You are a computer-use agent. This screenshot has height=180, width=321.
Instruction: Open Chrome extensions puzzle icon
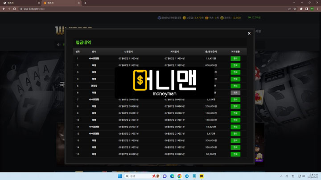pyautogui.click(x=301, y=9)
